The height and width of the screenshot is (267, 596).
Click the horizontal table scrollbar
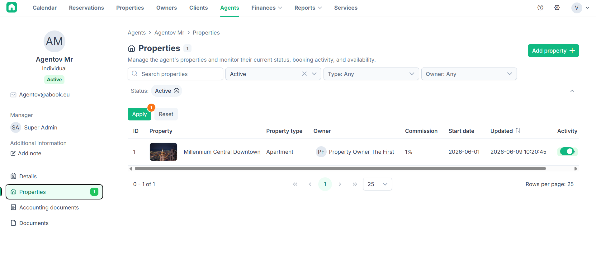pyautogui.click(x=340, y=169)
